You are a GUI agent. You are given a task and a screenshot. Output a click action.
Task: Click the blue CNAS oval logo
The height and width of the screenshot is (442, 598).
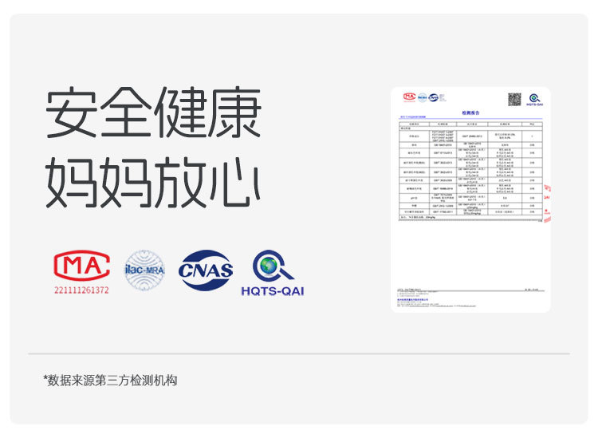tap(206, 270)
